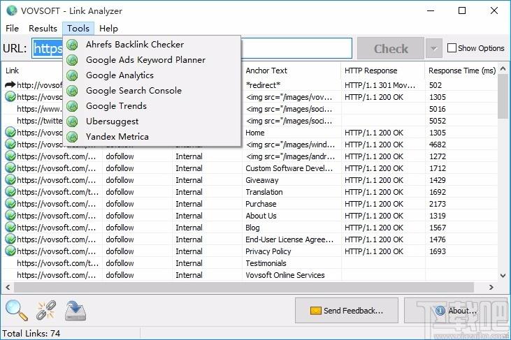Click globe icon beside Google Ads Keyword Planner
The image size is (511, 340).
coord(72,60)
